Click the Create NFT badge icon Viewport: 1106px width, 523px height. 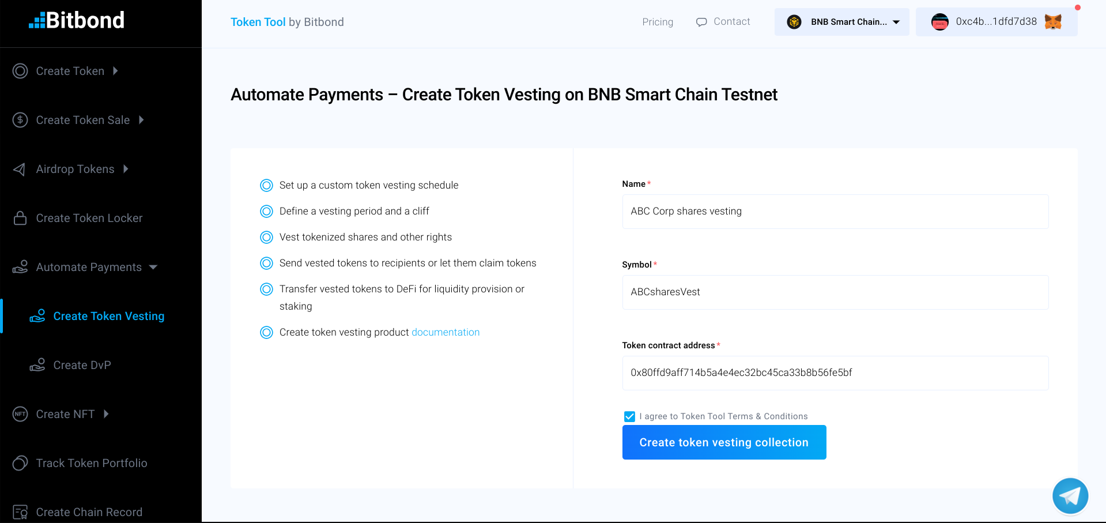point(20,414)
